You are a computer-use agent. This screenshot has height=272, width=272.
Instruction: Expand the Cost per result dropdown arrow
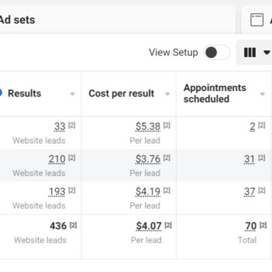(x=167, y=94)
